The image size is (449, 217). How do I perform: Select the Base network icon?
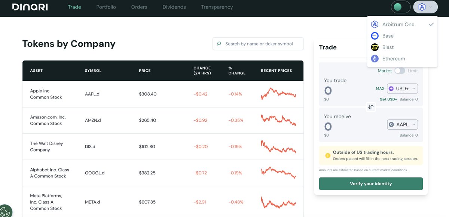point(375,36)
